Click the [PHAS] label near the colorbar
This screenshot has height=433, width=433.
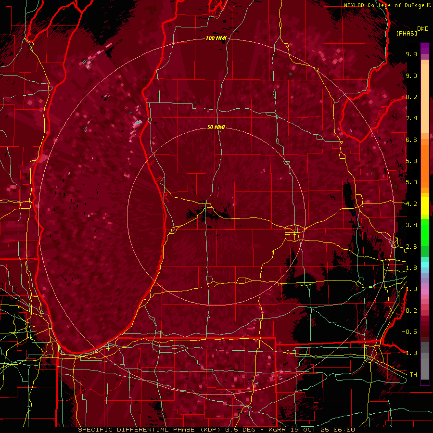pos(407,33)
